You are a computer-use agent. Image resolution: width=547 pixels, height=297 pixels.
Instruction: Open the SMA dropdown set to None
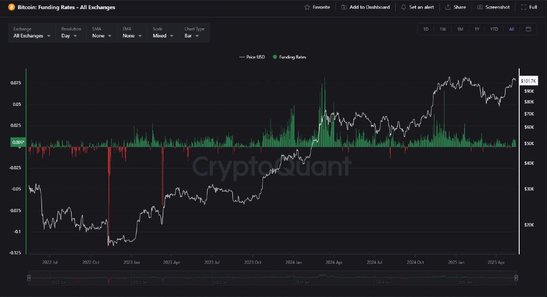(101, 32)
